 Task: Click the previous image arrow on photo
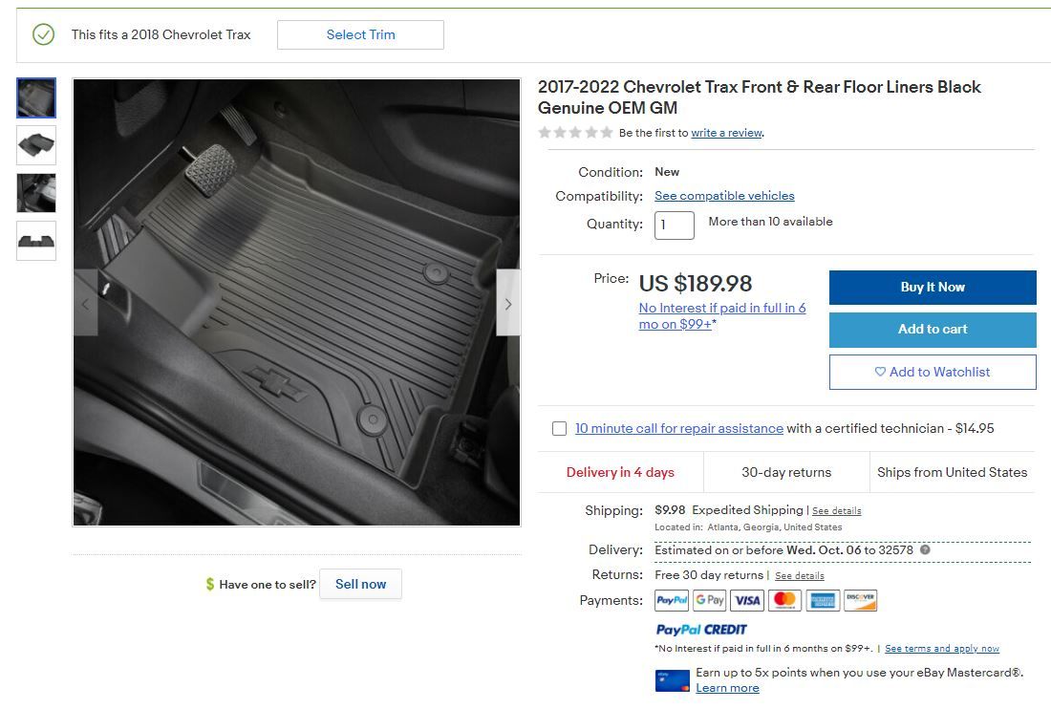86,303
